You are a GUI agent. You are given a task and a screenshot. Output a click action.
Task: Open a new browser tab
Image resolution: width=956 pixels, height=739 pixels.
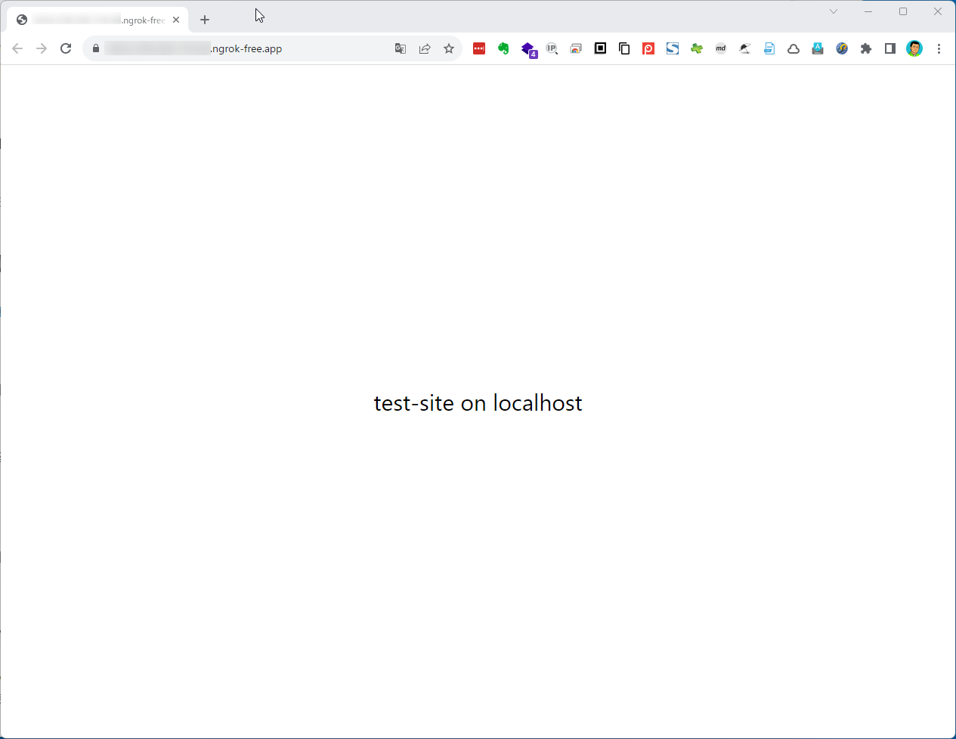click(205, 20)
